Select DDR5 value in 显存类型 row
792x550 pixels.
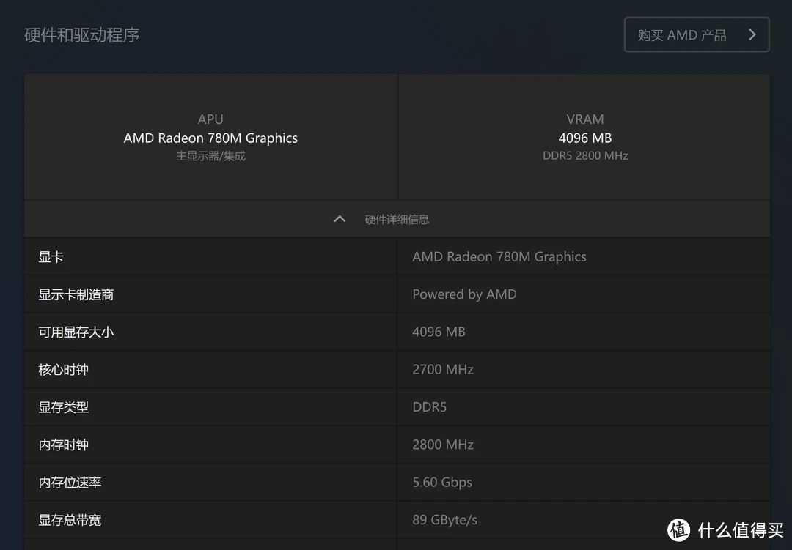(429, 406)
